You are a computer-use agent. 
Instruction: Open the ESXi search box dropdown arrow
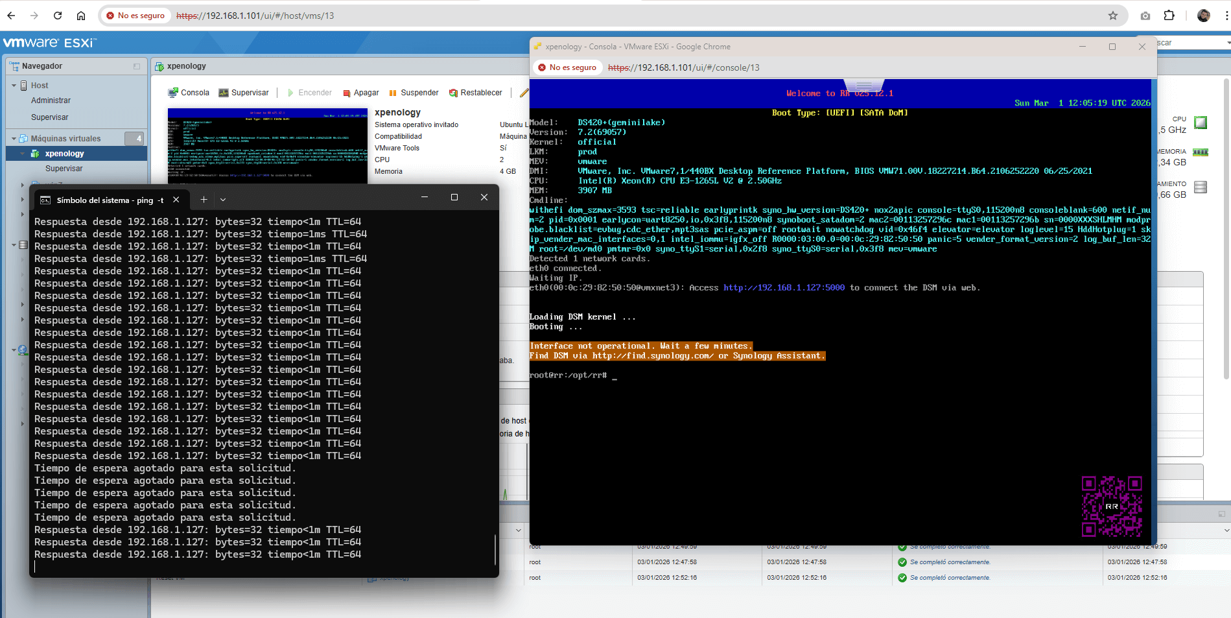[x=1228, y=43]
